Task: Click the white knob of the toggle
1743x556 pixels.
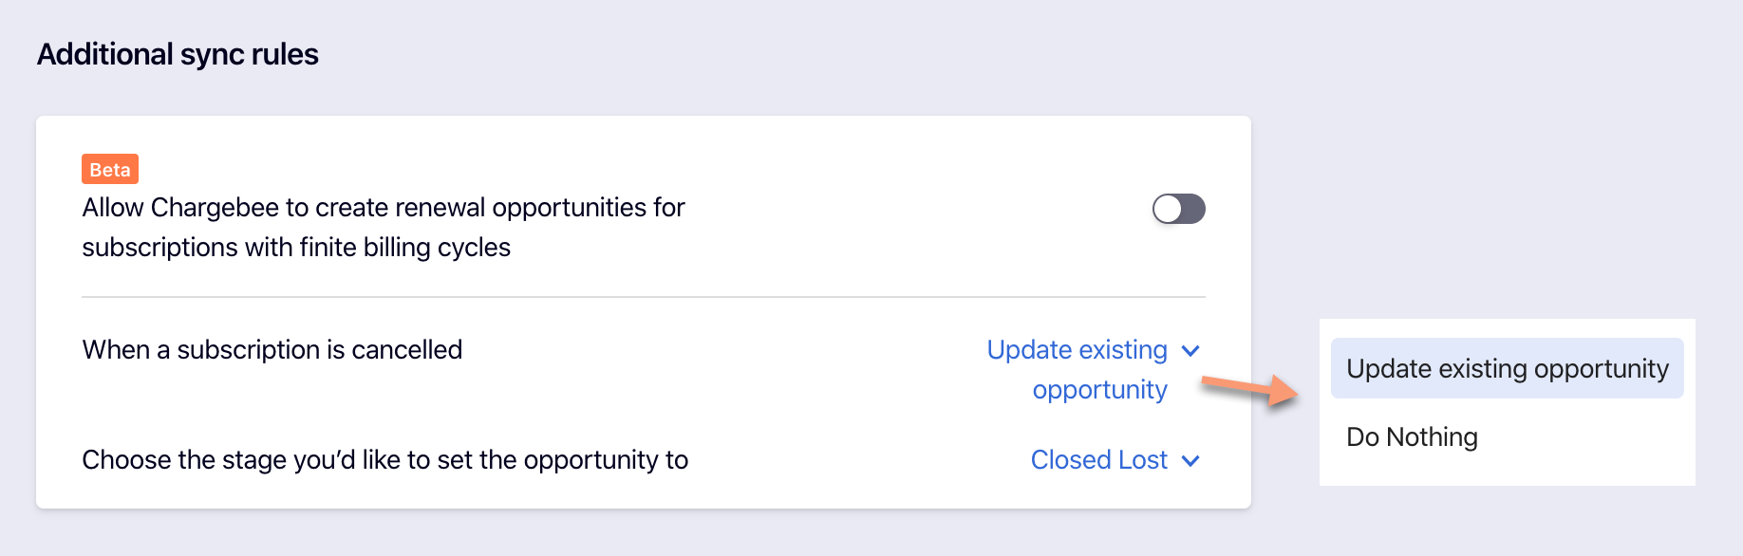Action: point(1168,209)
